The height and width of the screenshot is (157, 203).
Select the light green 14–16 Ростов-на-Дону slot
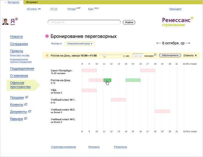pos(133,80)
